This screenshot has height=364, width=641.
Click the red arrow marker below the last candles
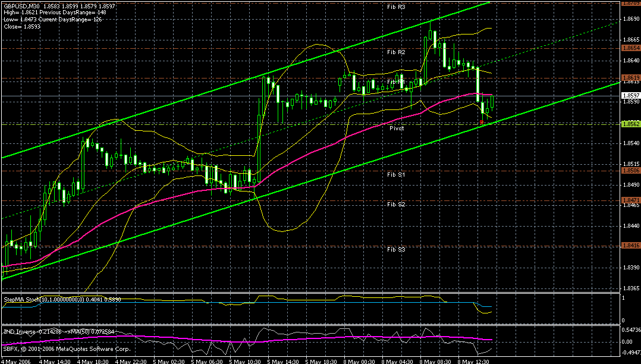482,122
